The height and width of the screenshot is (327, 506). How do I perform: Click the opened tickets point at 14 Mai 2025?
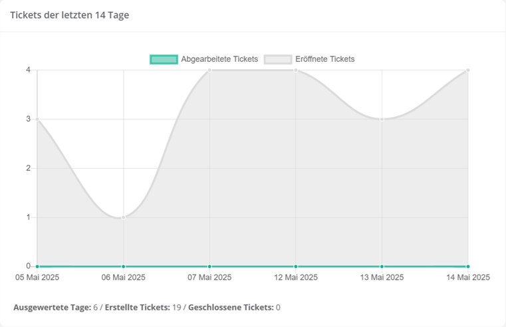tap(468, 70)
